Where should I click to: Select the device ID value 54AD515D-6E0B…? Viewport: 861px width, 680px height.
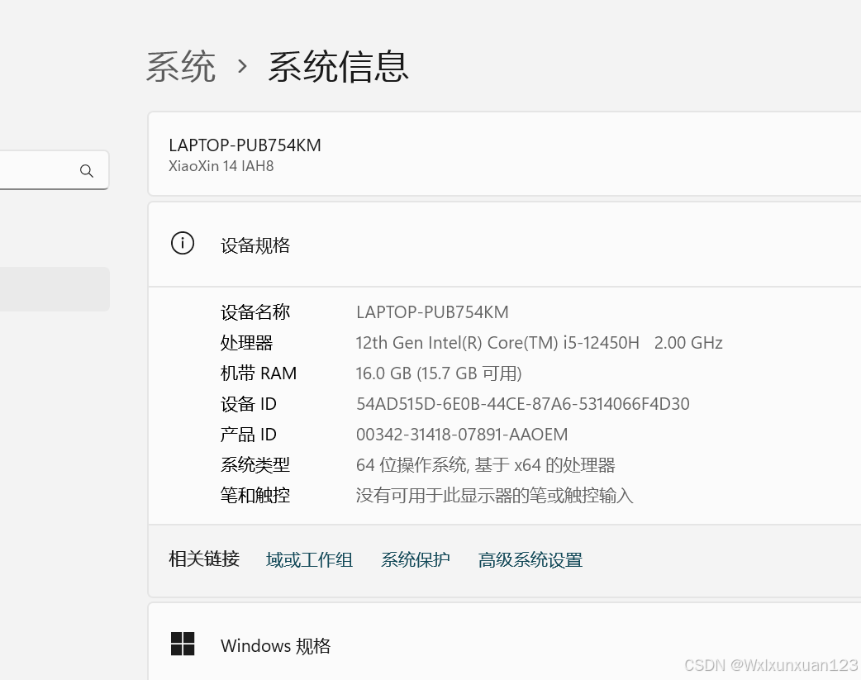click(523, 404)
